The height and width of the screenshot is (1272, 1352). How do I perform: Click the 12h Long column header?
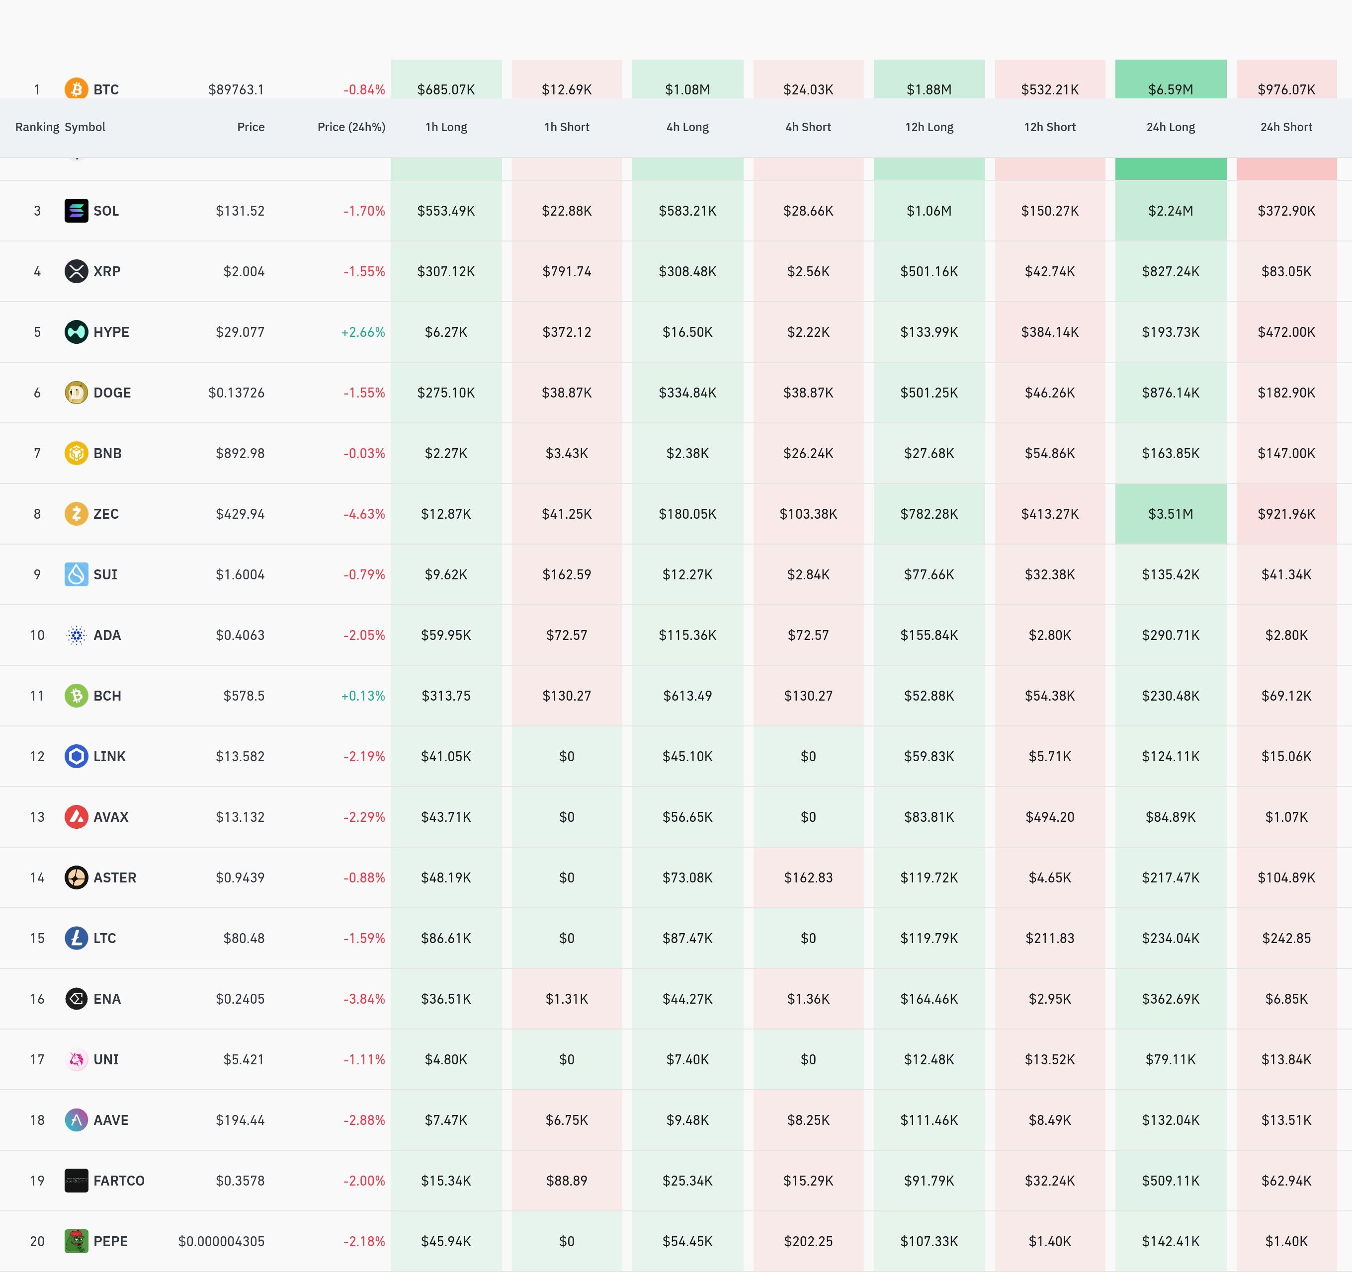pos(929,127)
